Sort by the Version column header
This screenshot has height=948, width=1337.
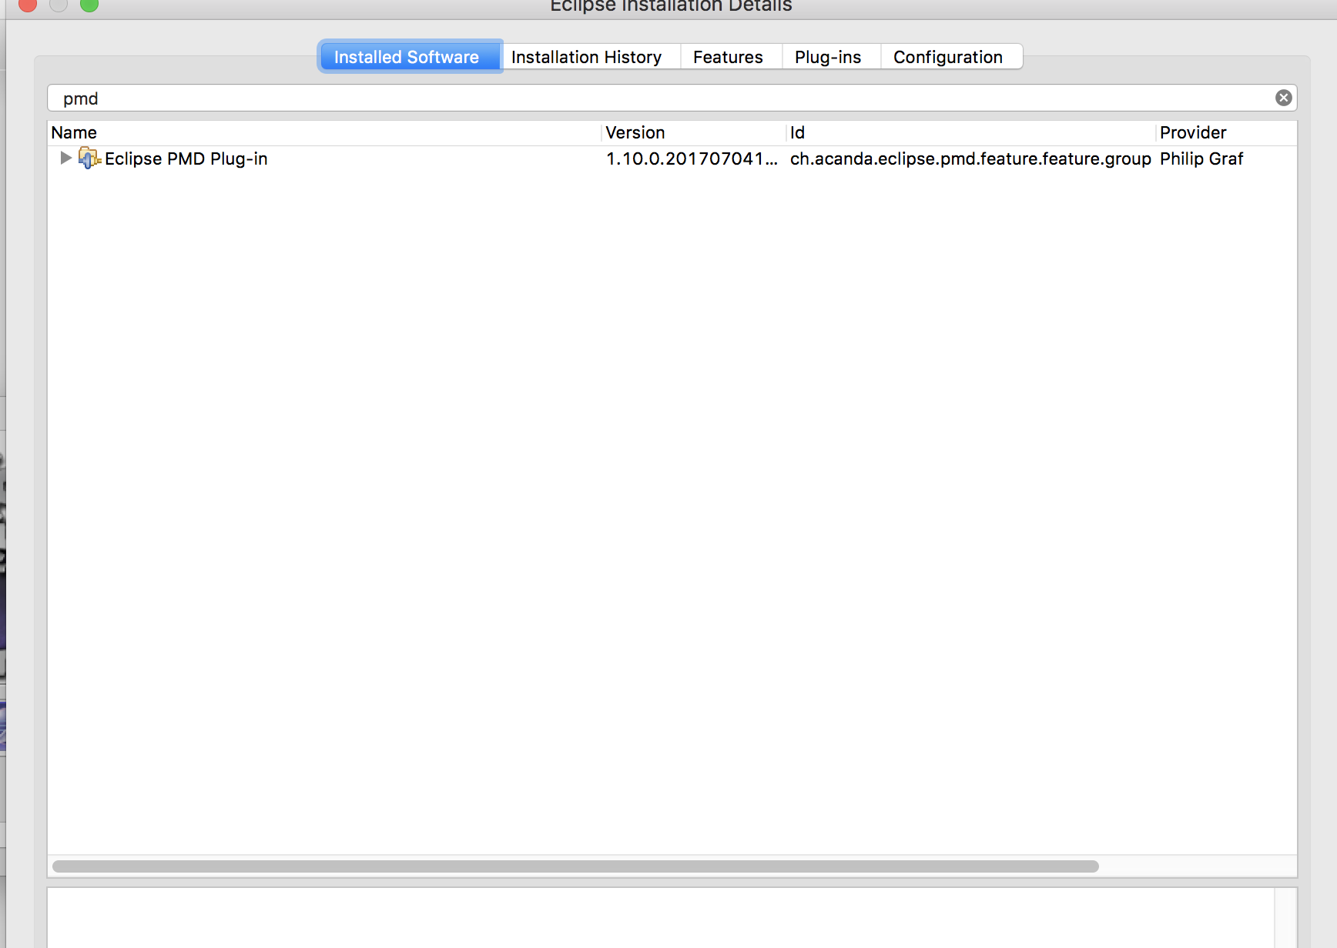coord(635,132)
